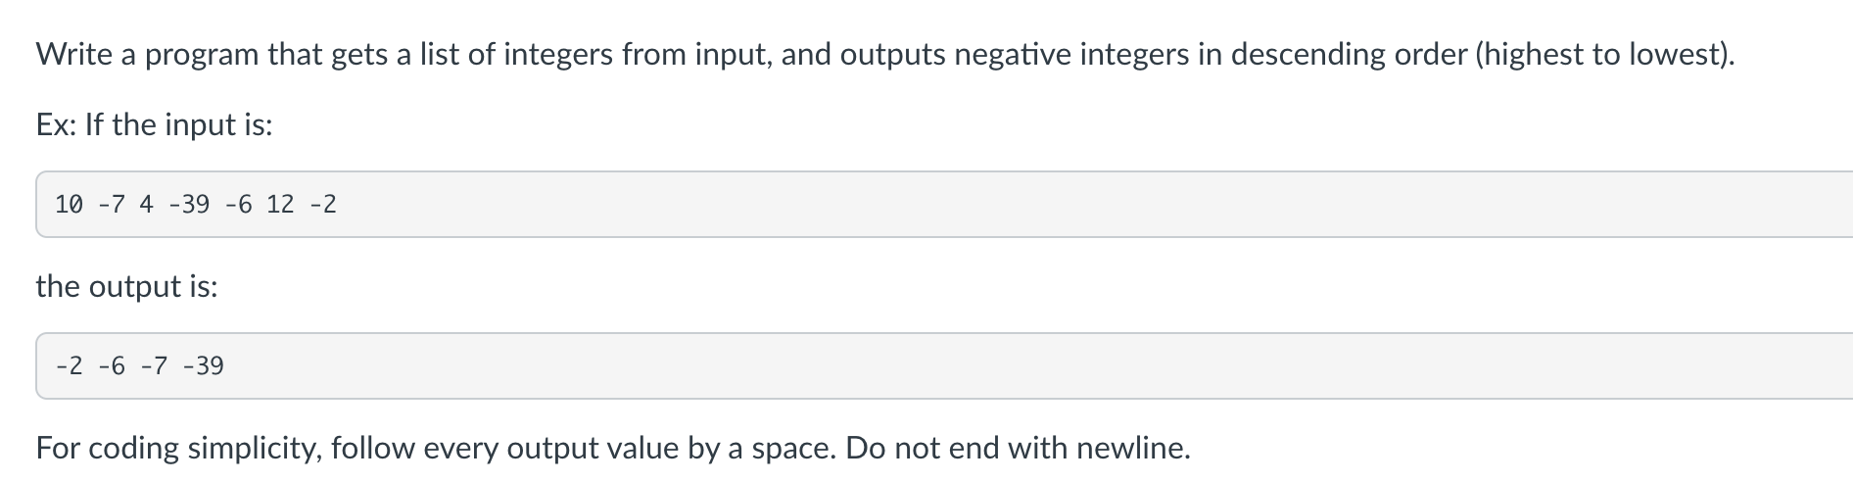Click the word "Write" in the instructions
Image resolution: width=1853 pixels, height=482 pixels.
pos(74,54)
